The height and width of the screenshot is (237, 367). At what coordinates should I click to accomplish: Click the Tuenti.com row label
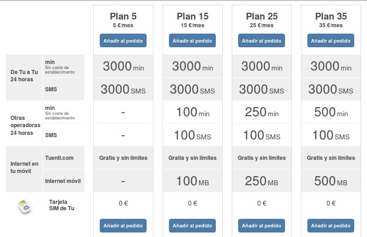[59, 158]
